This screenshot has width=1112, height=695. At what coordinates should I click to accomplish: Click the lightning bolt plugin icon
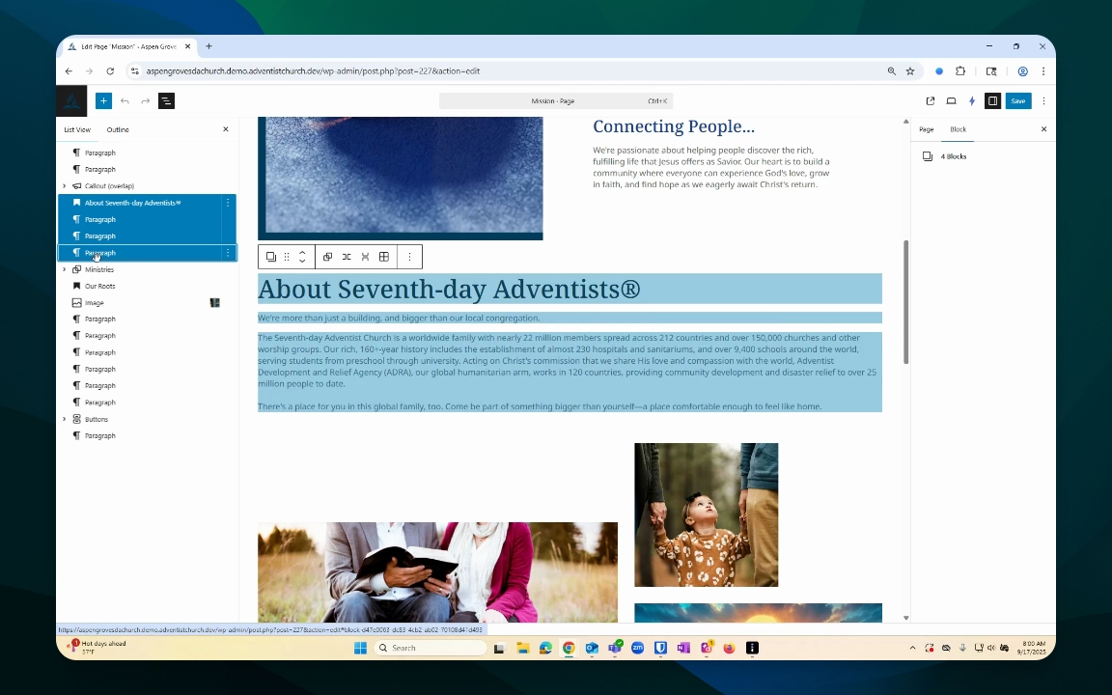click(972, 100)
